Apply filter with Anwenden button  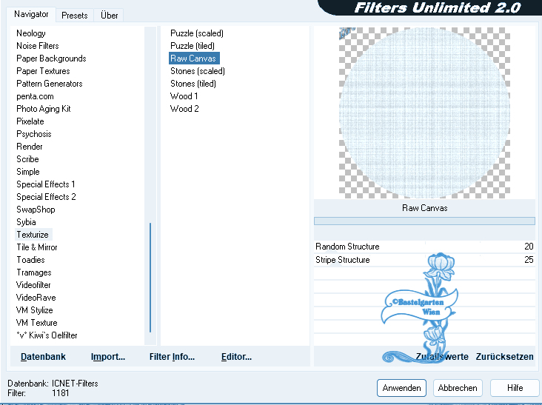click(x=401, y=388)
